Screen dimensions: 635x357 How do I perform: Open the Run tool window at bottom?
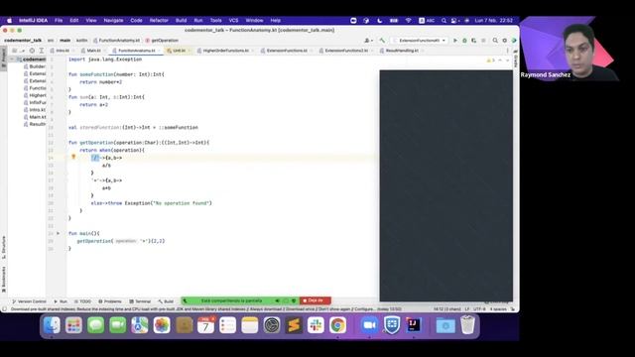(x=61, y=301)
